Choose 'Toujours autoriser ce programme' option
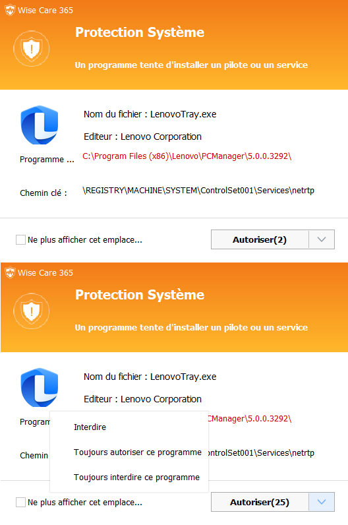 point(138,452)
